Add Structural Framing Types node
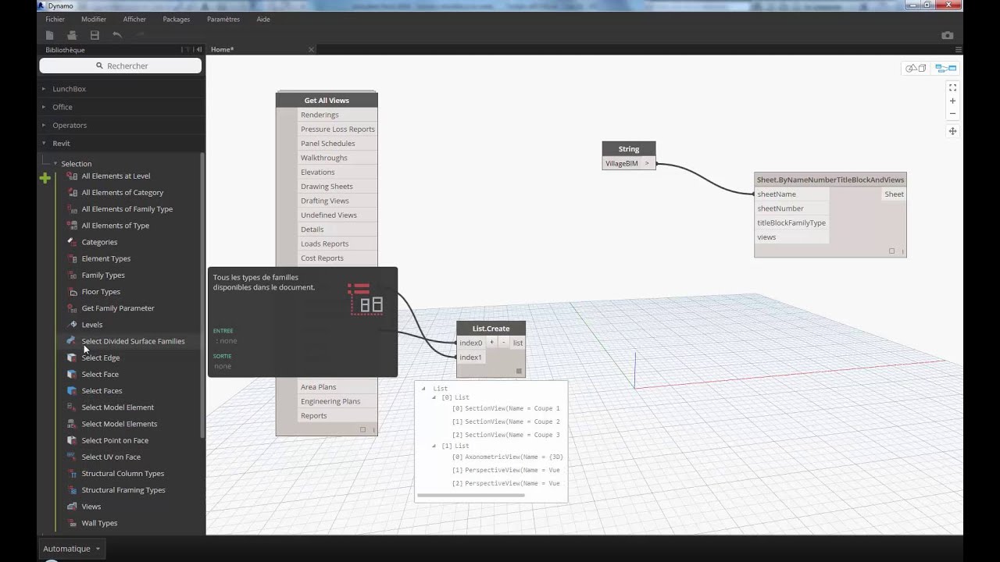The image size is (1000, 562). (x=123, y=490)
